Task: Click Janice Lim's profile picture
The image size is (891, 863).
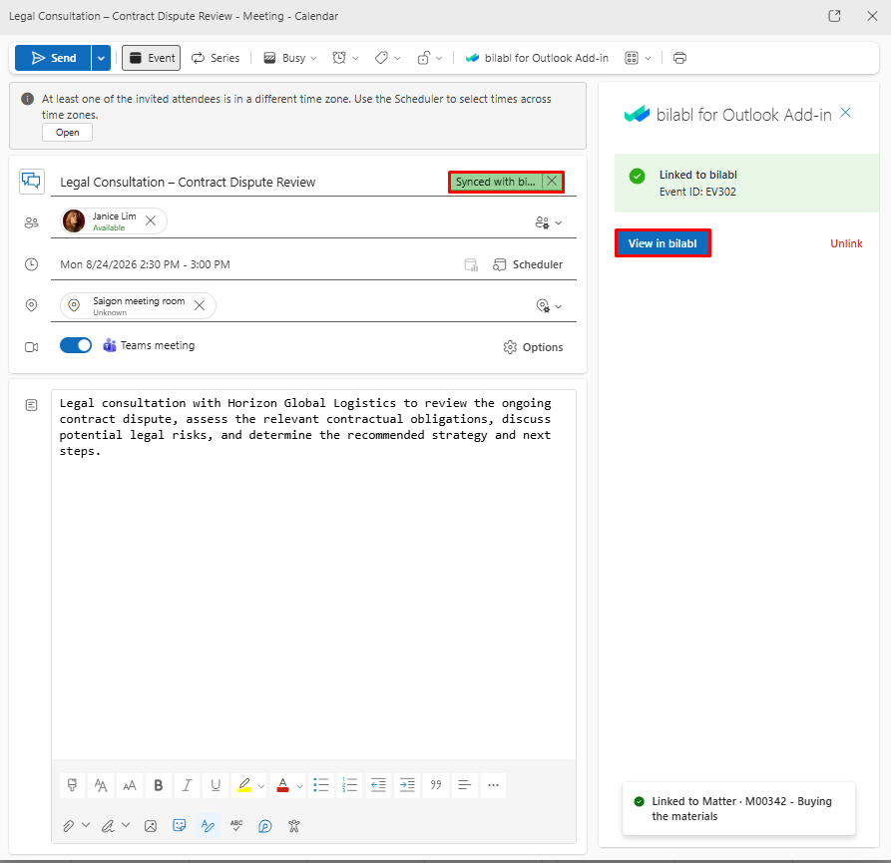Action: [x=74, y=221]
